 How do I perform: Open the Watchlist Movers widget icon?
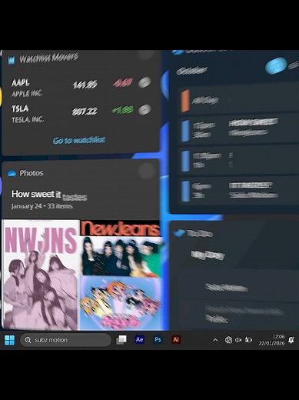pyautogui.click(x=12, y=61)
